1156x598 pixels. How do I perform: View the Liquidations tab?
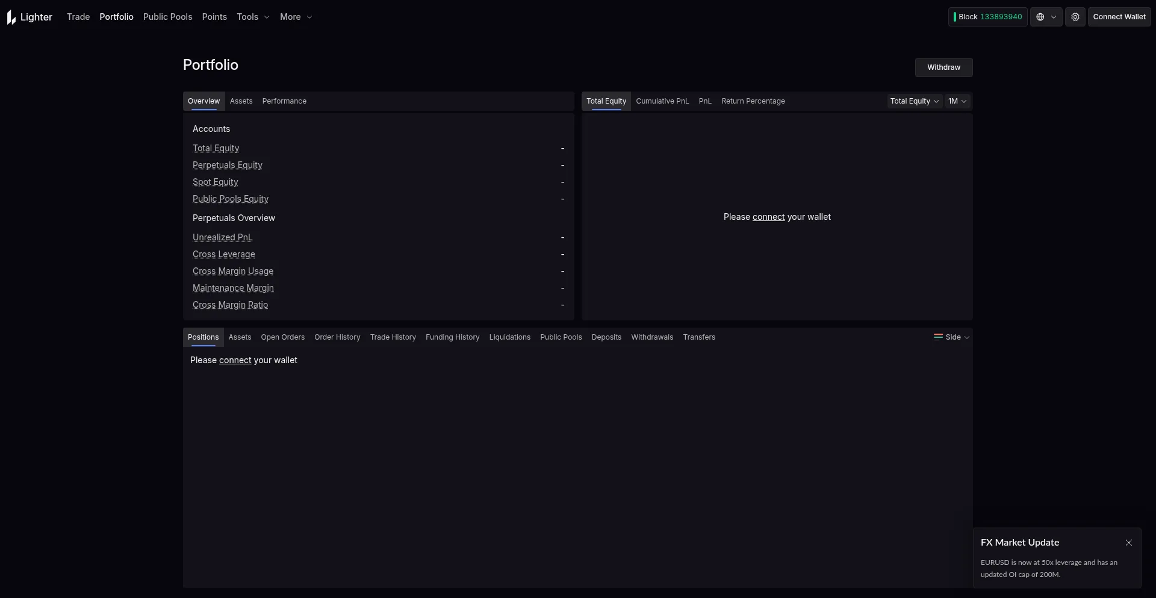[x=509, y=337]
